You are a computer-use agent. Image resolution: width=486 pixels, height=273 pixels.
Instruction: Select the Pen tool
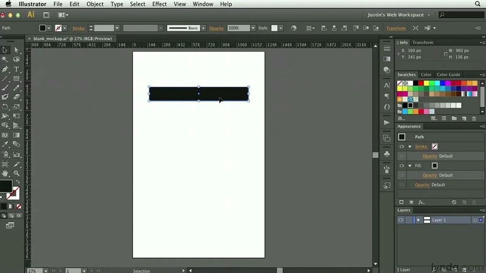pyautogui.click(x=5, y=69)
